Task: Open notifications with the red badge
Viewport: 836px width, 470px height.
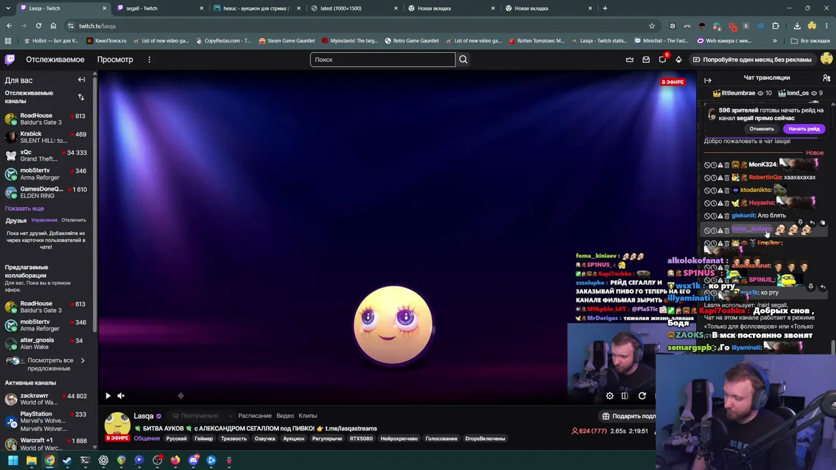Action: point(663,59)
